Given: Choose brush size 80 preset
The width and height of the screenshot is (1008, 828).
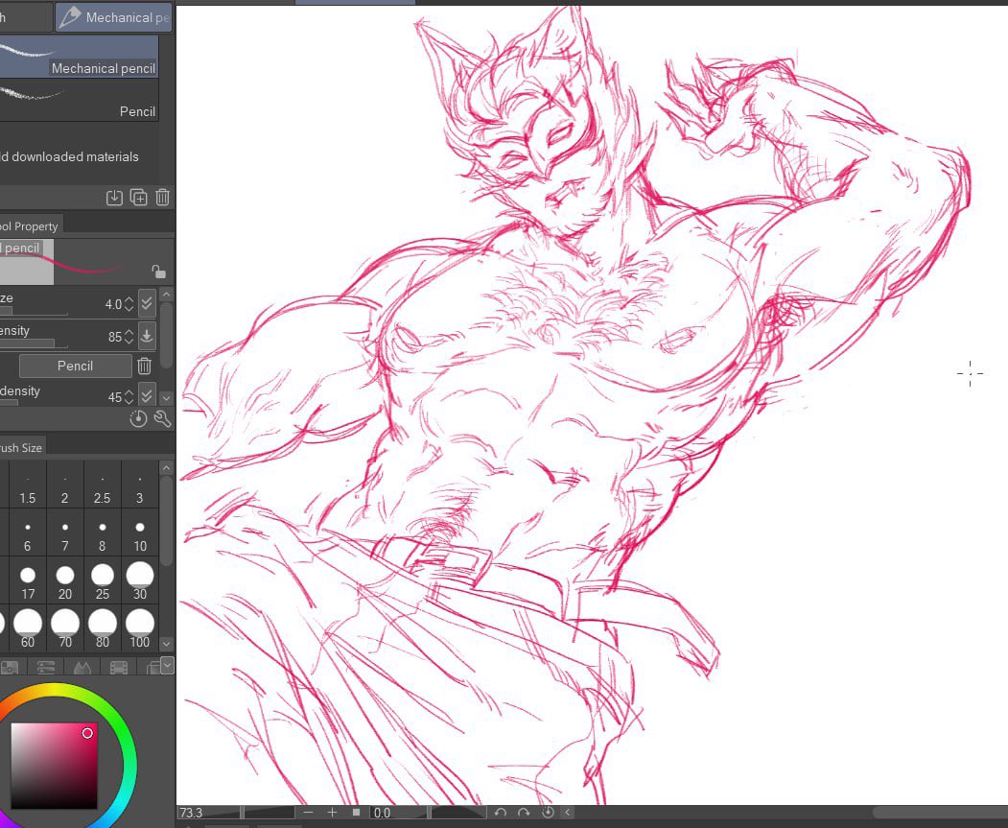Looking at the screenshot, I should (x=103, y=628).
